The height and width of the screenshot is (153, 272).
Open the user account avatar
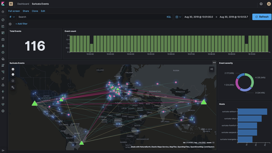(269, 4)
